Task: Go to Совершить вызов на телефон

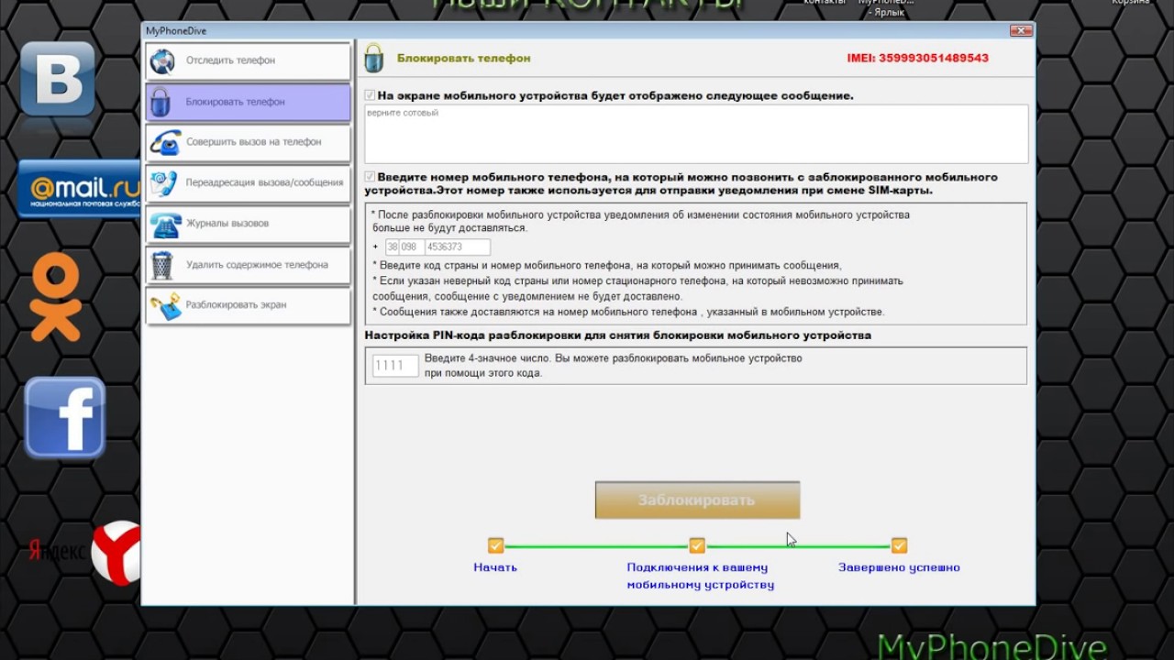Action: coord(248,142)
